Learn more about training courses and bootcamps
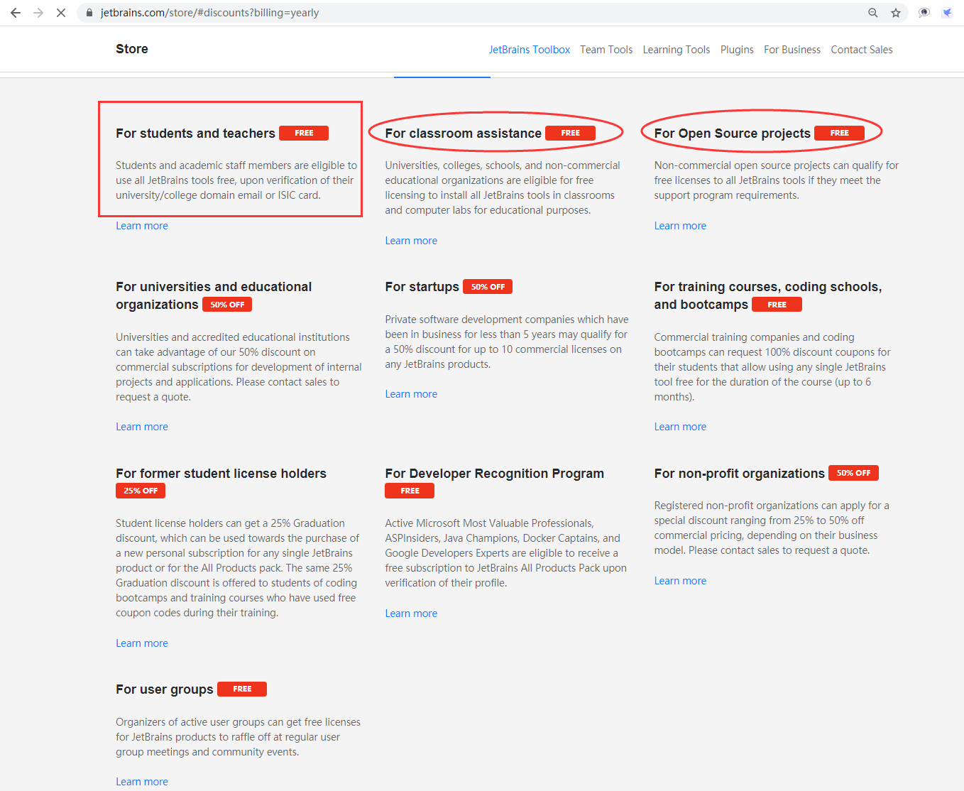The height and width of the screenshot is (791, 964). tap(680, 427)
